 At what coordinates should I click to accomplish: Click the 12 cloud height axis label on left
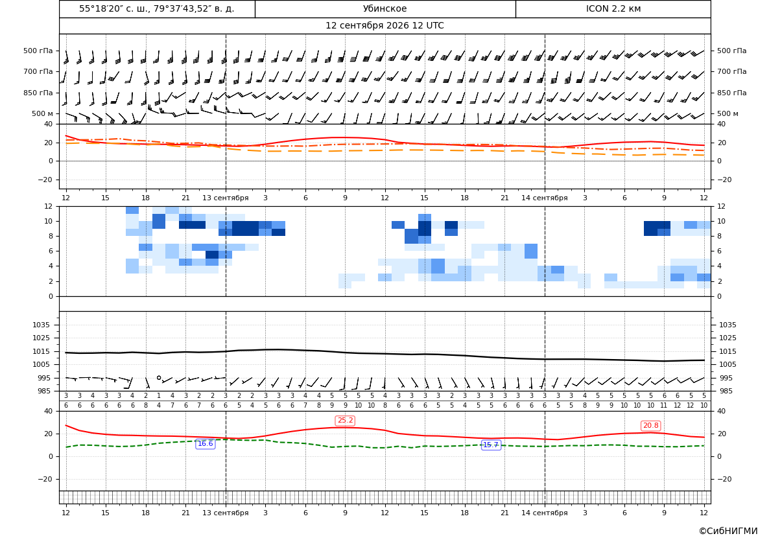[x=49, y=206]
